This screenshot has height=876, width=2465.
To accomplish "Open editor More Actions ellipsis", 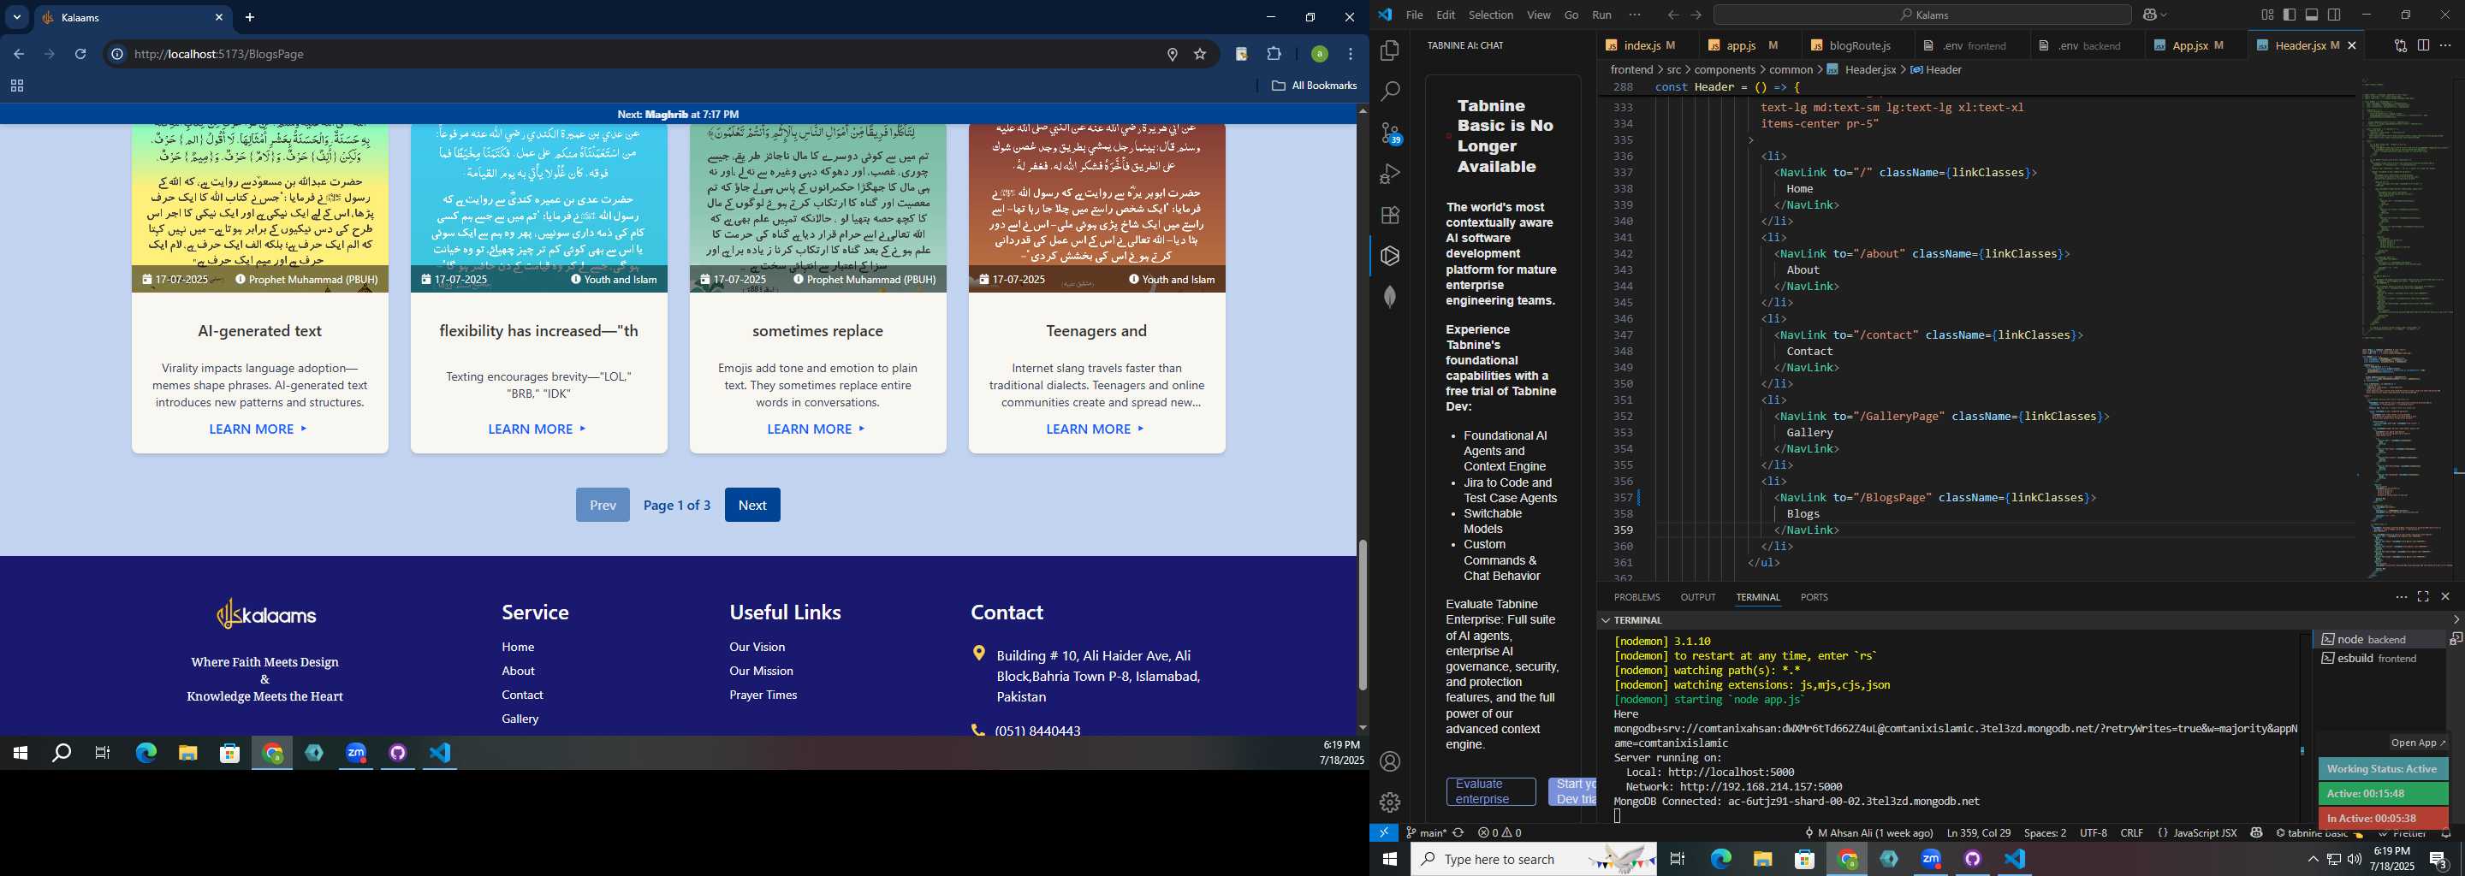I will pos(2445,45).
